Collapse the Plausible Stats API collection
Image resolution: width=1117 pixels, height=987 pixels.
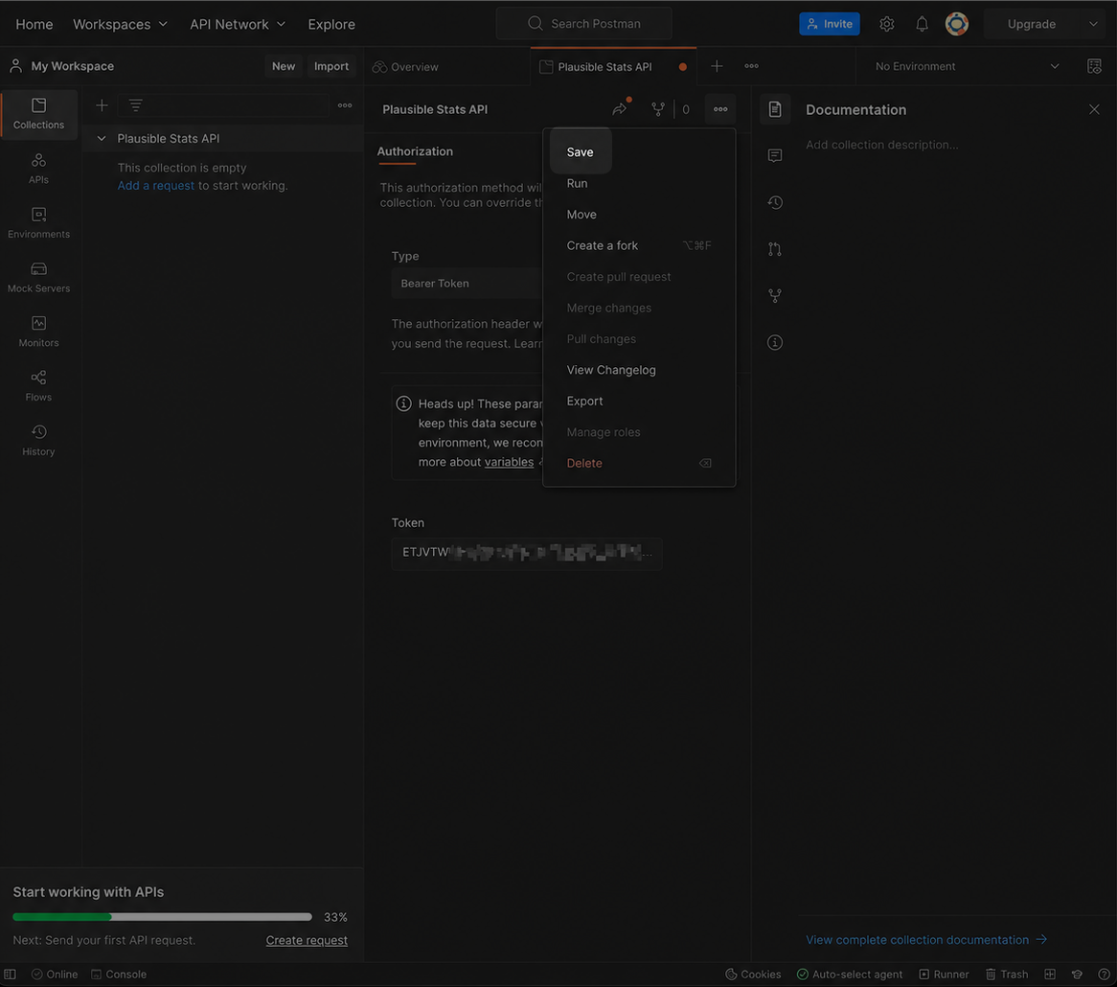pyautogui.click(x=102, y=138)
